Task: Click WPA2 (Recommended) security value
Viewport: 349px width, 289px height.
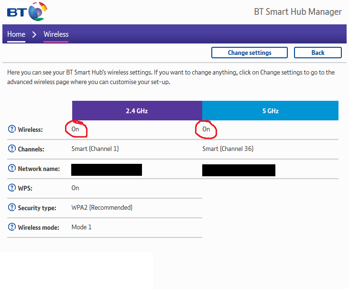Action: [102, 207]
